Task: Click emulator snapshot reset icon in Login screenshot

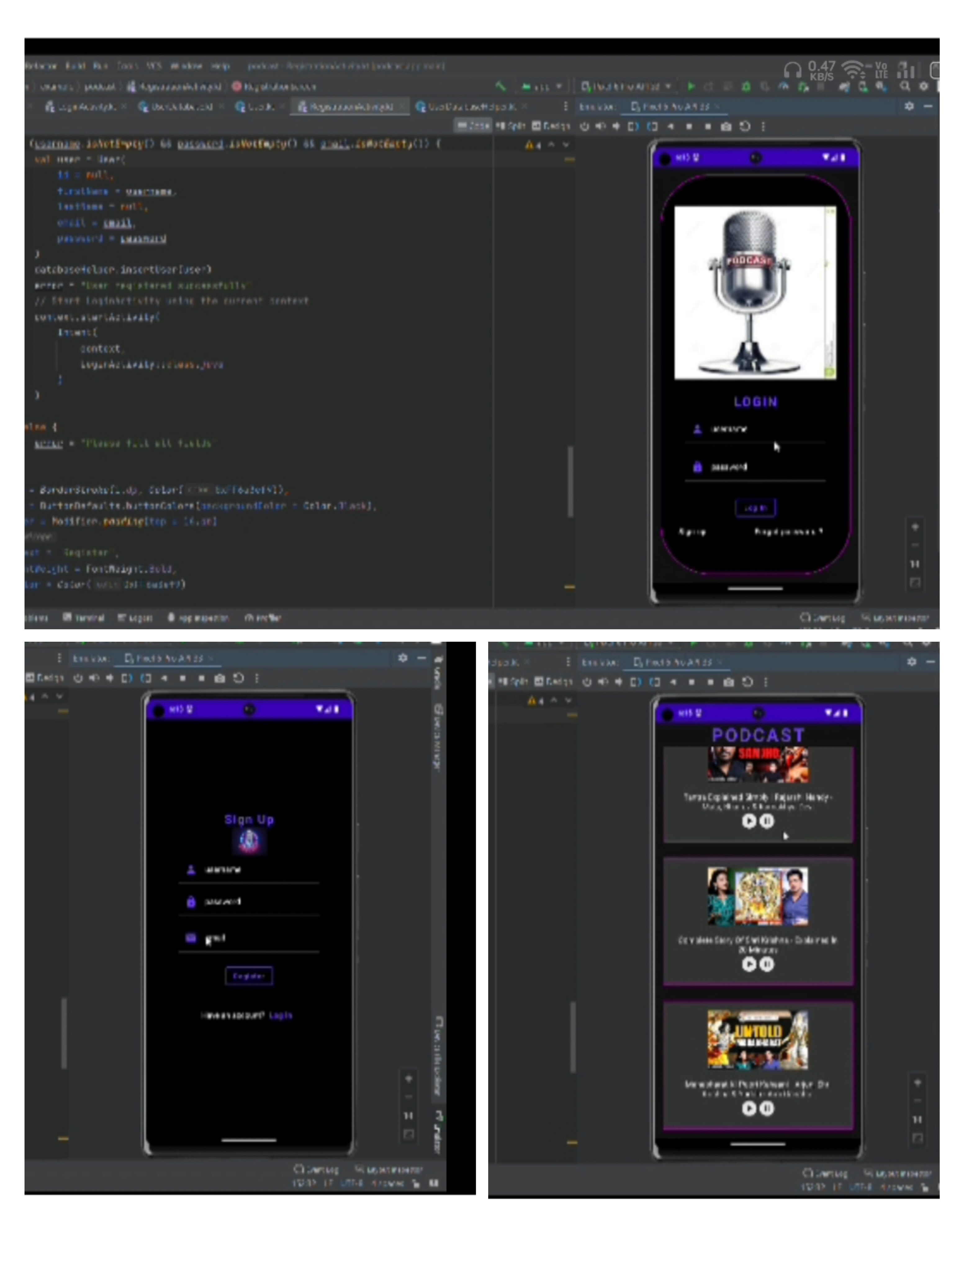Action: point(745,126)
